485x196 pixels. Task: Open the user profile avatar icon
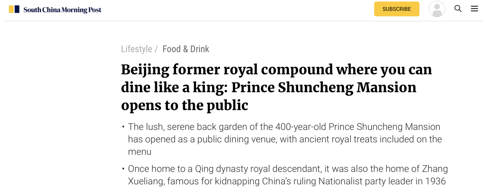coord(437,9)
